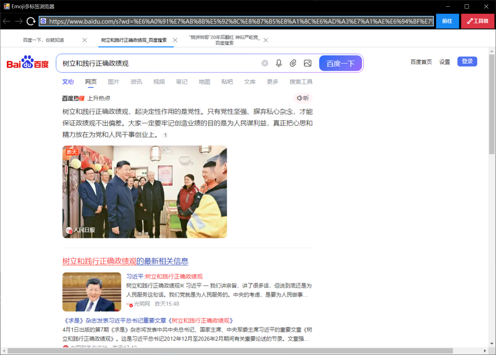
Task: Close the 百度一下，你就知道 tab
Action: [84, 40]
